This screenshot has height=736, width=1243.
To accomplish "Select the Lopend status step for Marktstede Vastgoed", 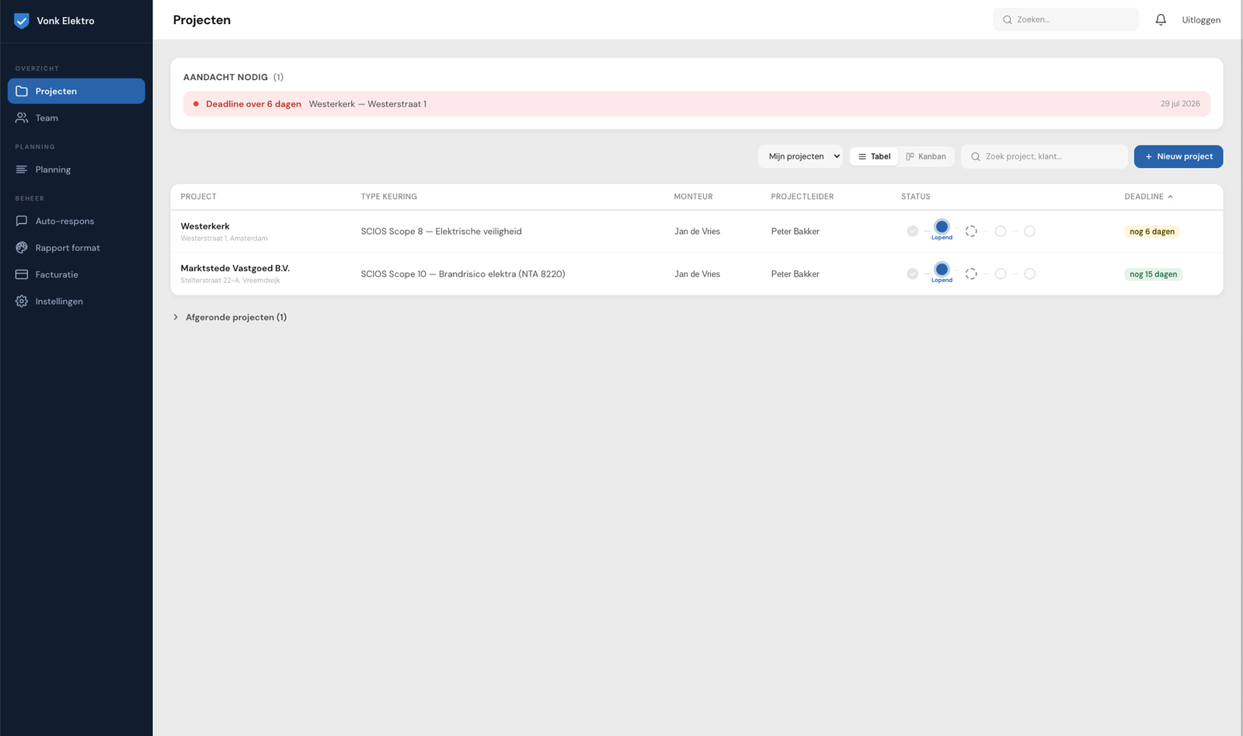I will tap(942, 272).
